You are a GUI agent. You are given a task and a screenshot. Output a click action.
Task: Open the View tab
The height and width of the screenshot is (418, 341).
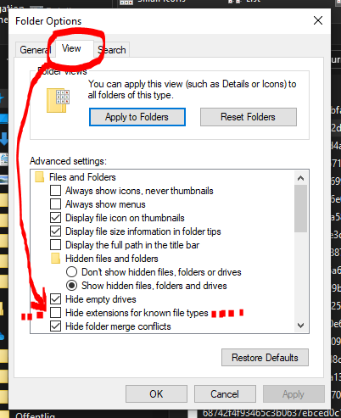(71, 48)
